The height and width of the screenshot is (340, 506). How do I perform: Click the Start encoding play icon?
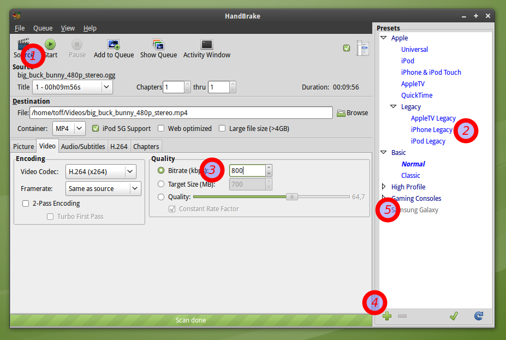(50, 45)
